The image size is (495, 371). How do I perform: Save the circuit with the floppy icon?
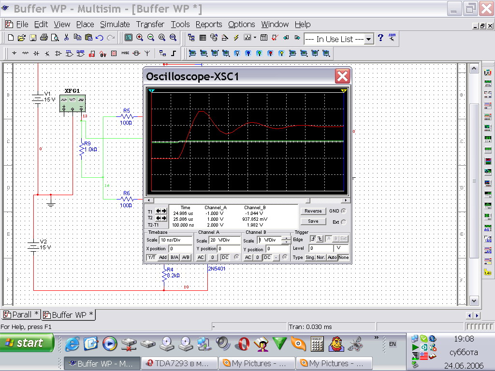(x=33, y=38)
